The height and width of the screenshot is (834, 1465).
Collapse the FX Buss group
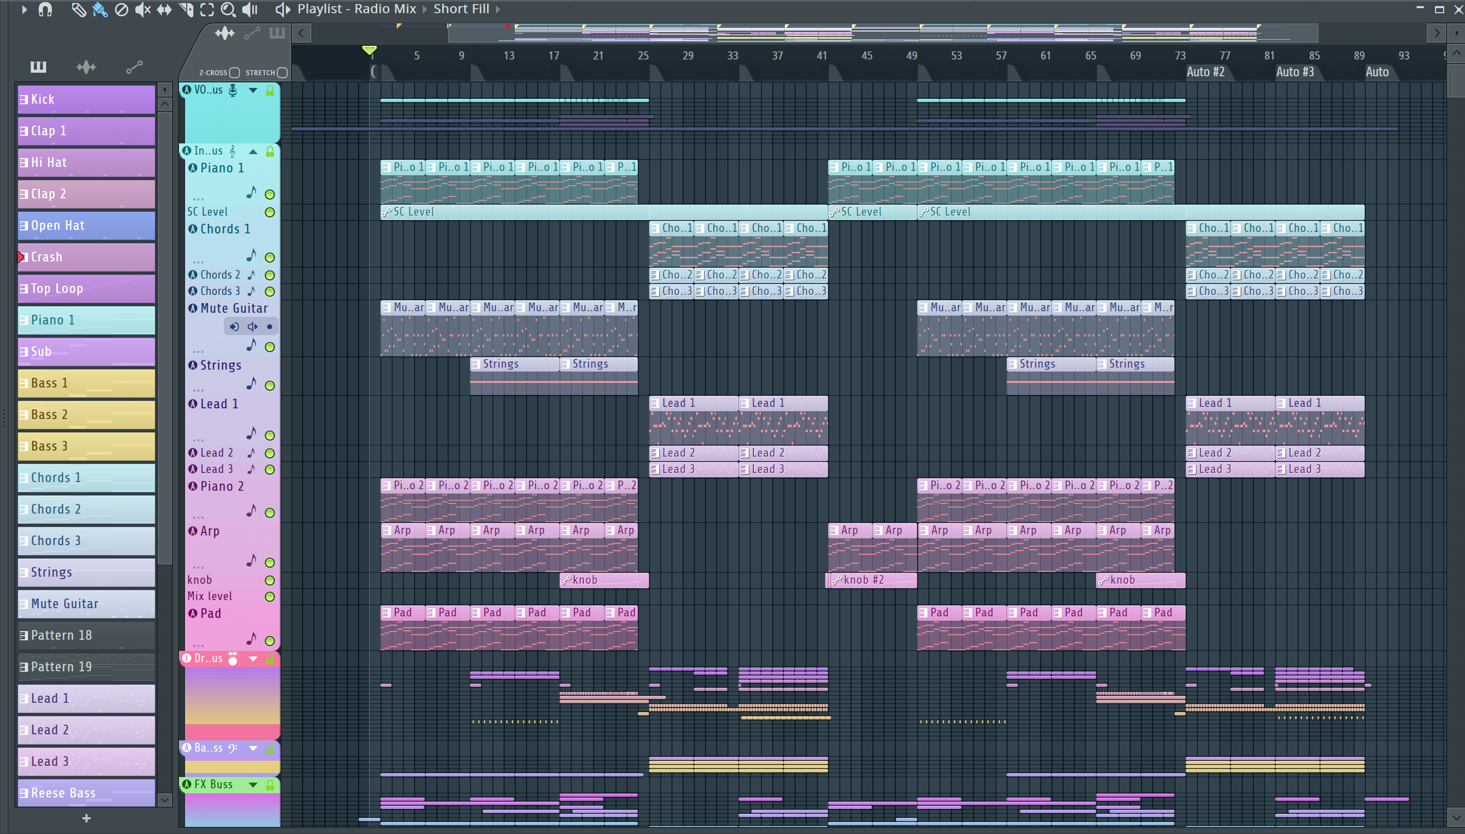coord(253,785)
